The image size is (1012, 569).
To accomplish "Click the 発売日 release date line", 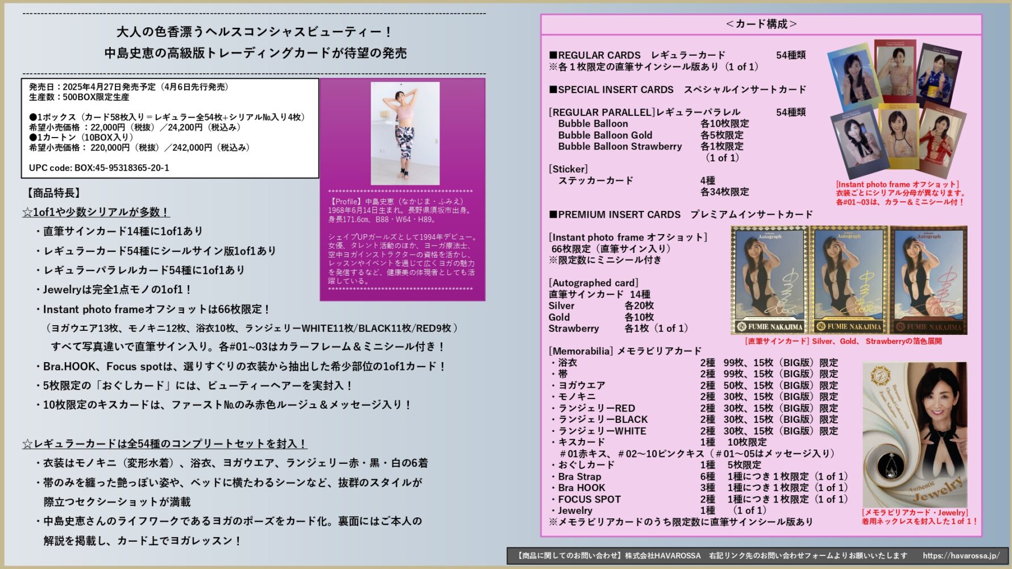I will click(129, 87).
